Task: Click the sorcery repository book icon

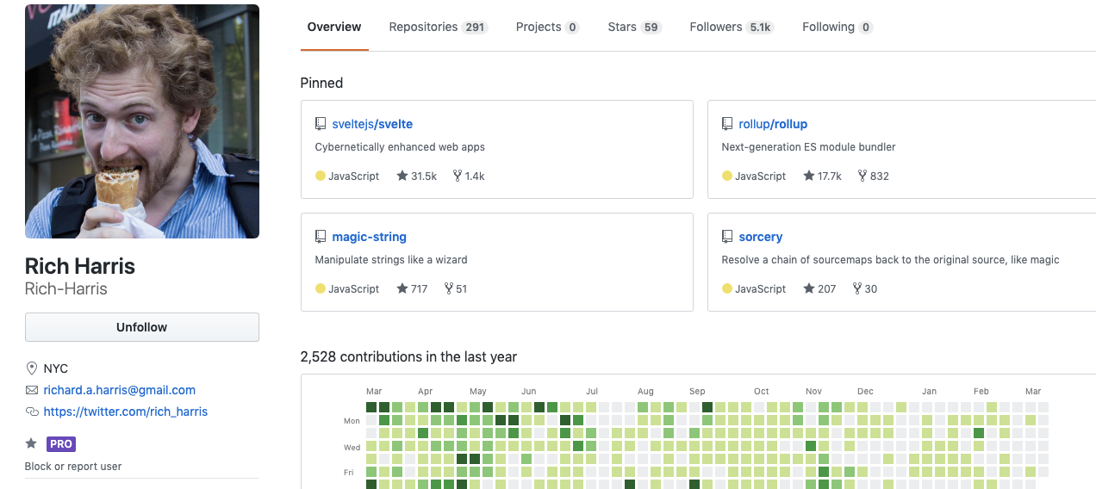Action: (x=727, y=237)
